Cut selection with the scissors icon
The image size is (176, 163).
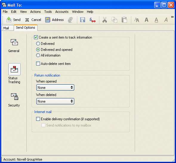104,20
